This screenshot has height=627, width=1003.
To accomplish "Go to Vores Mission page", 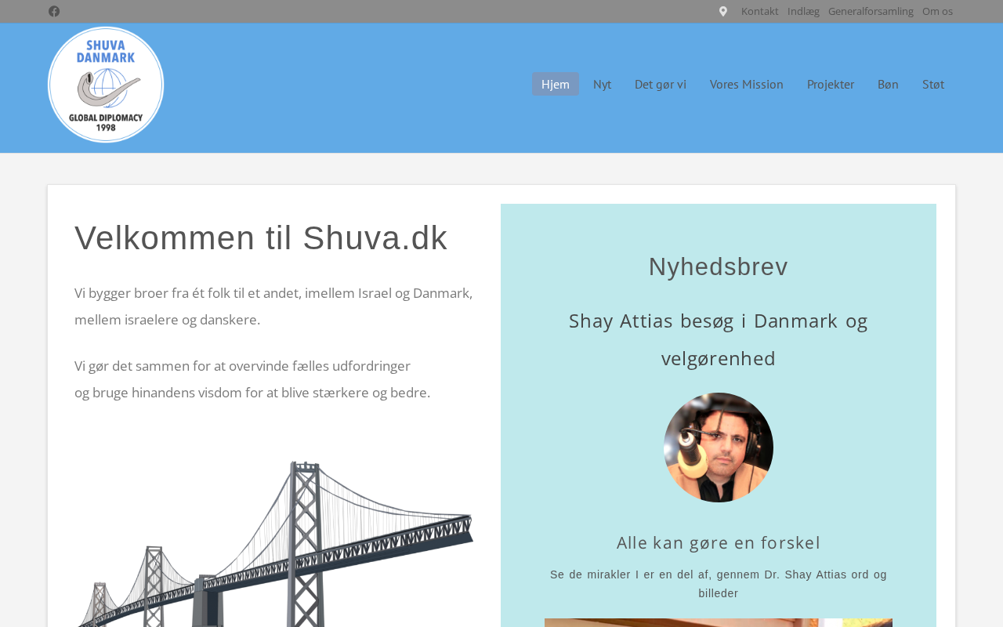I will click(x=747, y=84).
